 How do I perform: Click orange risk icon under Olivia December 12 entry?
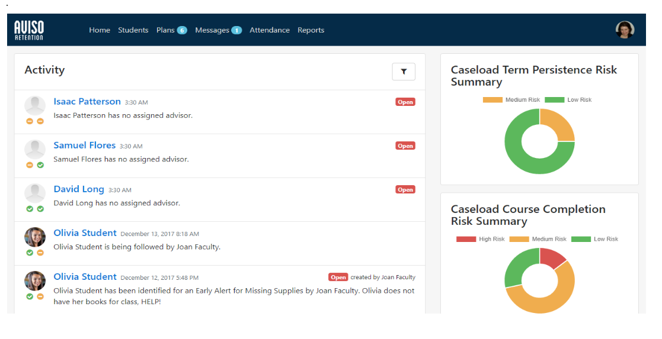40,297
